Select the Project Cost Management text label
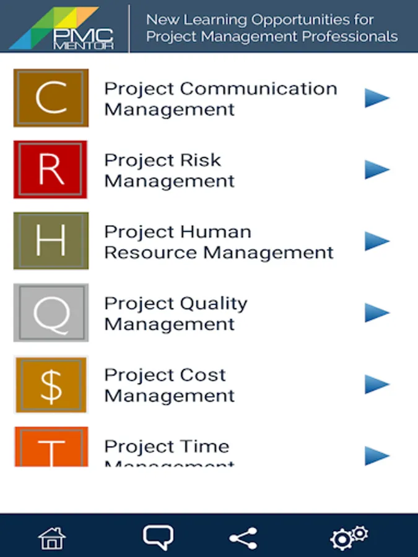This screenshot has height=557, width=418. (170, 385)
